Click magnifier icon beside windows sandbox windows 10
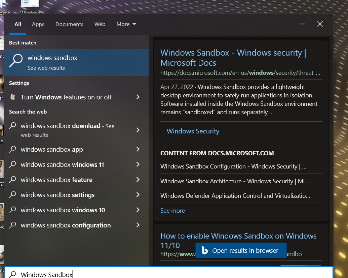The width and height of the screenshot is (348, 278). pos(13,210)
